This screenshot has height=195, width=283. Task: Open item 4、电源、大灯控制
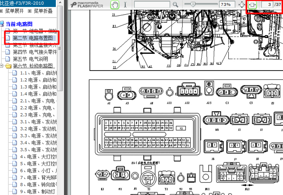(38, 157)
